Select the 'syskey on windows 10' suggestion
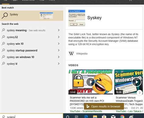Viewport: 144px width, 118px height. [32, 57]
